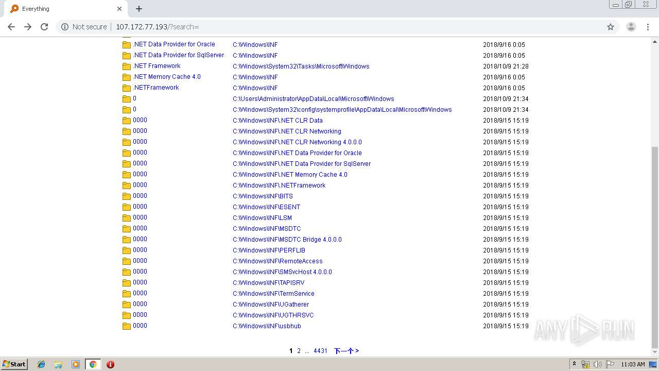Click folder icon in the C:\Windows\INF\MSDTC row
This screenshot has width=659, height=371.
pos(126,229)
